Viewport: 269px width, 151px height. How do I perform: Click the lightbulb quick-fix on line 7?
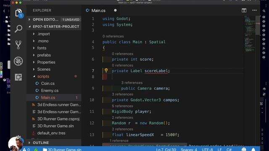point(106,70)
